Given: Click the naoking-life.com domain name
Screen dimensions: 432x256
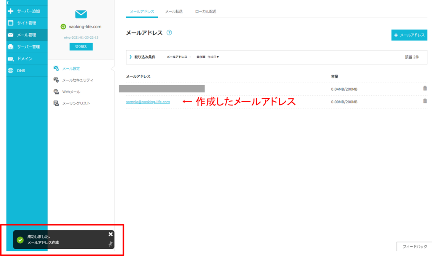Looking at the screenshot, I should coord(85,27).
